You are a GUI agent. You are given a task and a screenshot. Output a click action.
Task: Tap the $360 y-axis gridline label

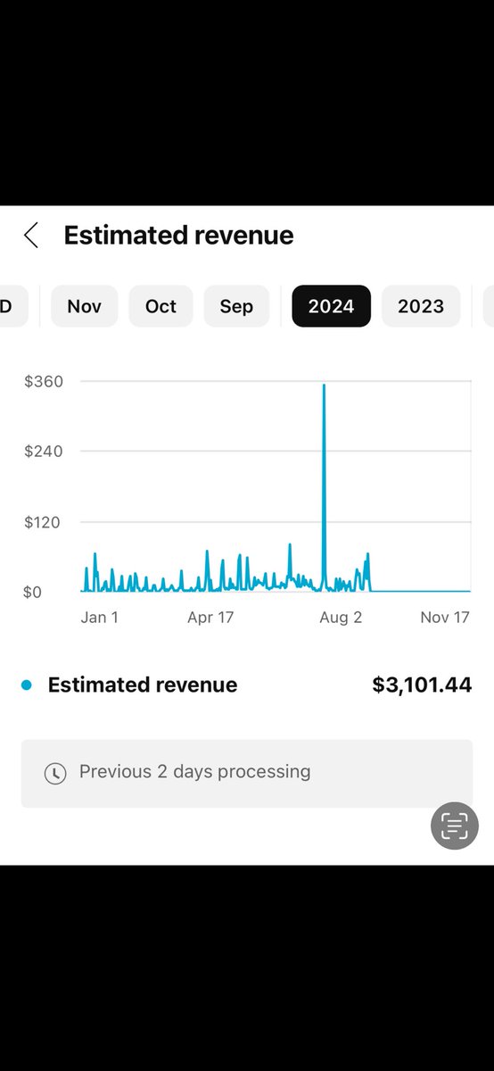(x=44, y=381)
